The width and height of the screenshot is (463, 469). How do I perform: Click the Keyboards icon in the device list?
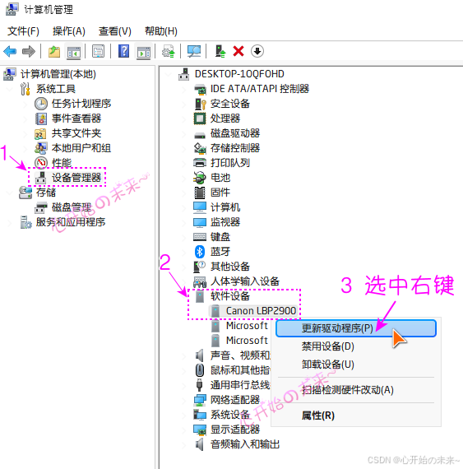point(200,237)
